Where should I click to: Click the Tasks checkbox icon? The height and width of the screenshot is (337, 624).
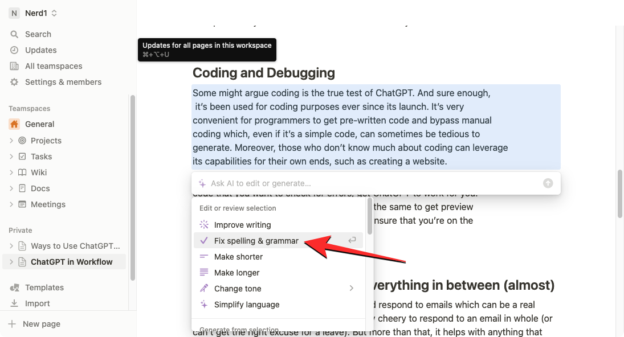tap(22, 156)
